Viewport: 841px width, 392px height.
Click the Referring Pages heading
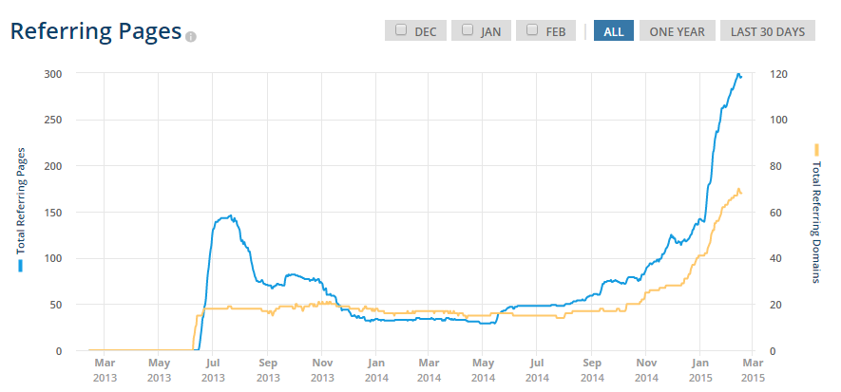pyautogui.click(x=95, y=31)
